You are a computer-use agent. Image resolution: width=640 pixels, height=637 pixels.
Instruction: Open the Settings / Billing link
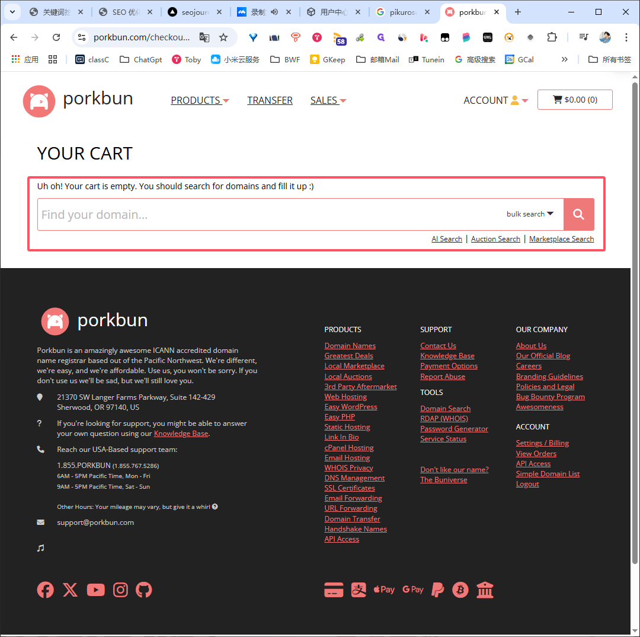click(x=542, y=443)
